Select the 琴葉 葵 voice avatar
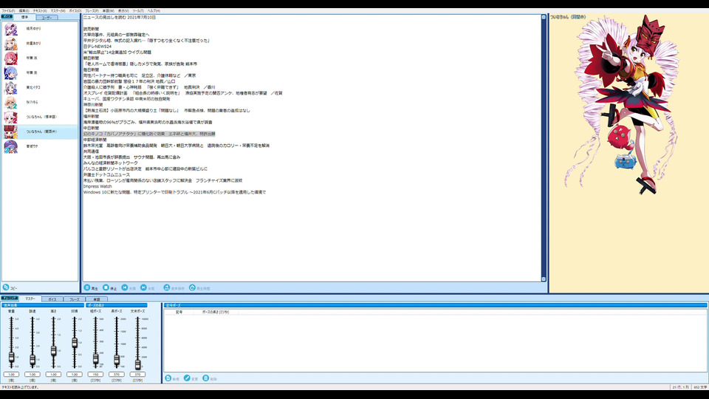Screen dimensions: 709x399 10,73
